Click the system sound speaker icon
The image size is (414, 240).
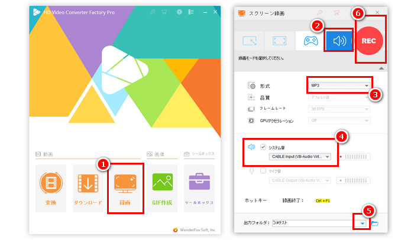(x=251, y=147)
